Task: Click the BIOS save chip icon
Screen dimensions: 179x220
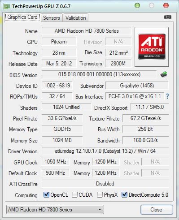Action: pos(164,74)
